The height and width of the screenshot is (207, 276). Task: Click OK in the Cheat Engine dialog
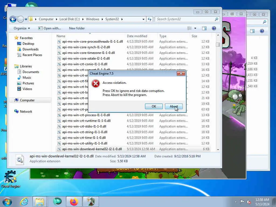154,106
